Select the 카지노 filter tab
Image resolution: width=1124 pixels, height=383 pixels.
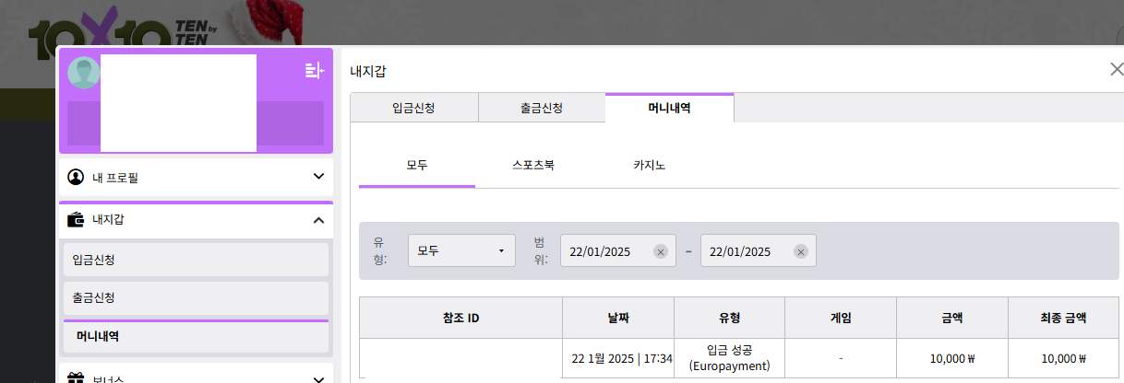pyautogui.click(x=650, y=166)
